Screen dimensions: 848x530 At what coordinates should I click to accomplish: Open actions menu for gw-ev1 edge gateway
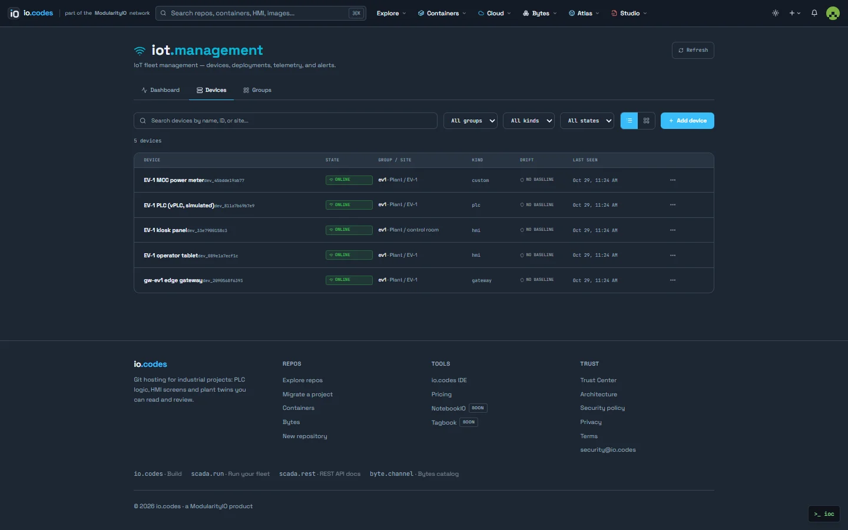673,280
